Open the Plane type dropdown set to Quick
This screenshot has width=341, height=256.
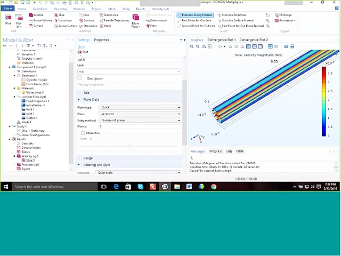click(139, 107)
